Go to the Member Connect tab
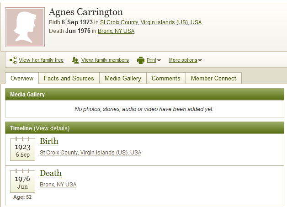The height and width of the screenshot is (207, 287). pyautogui.click(x=213, y=78)
